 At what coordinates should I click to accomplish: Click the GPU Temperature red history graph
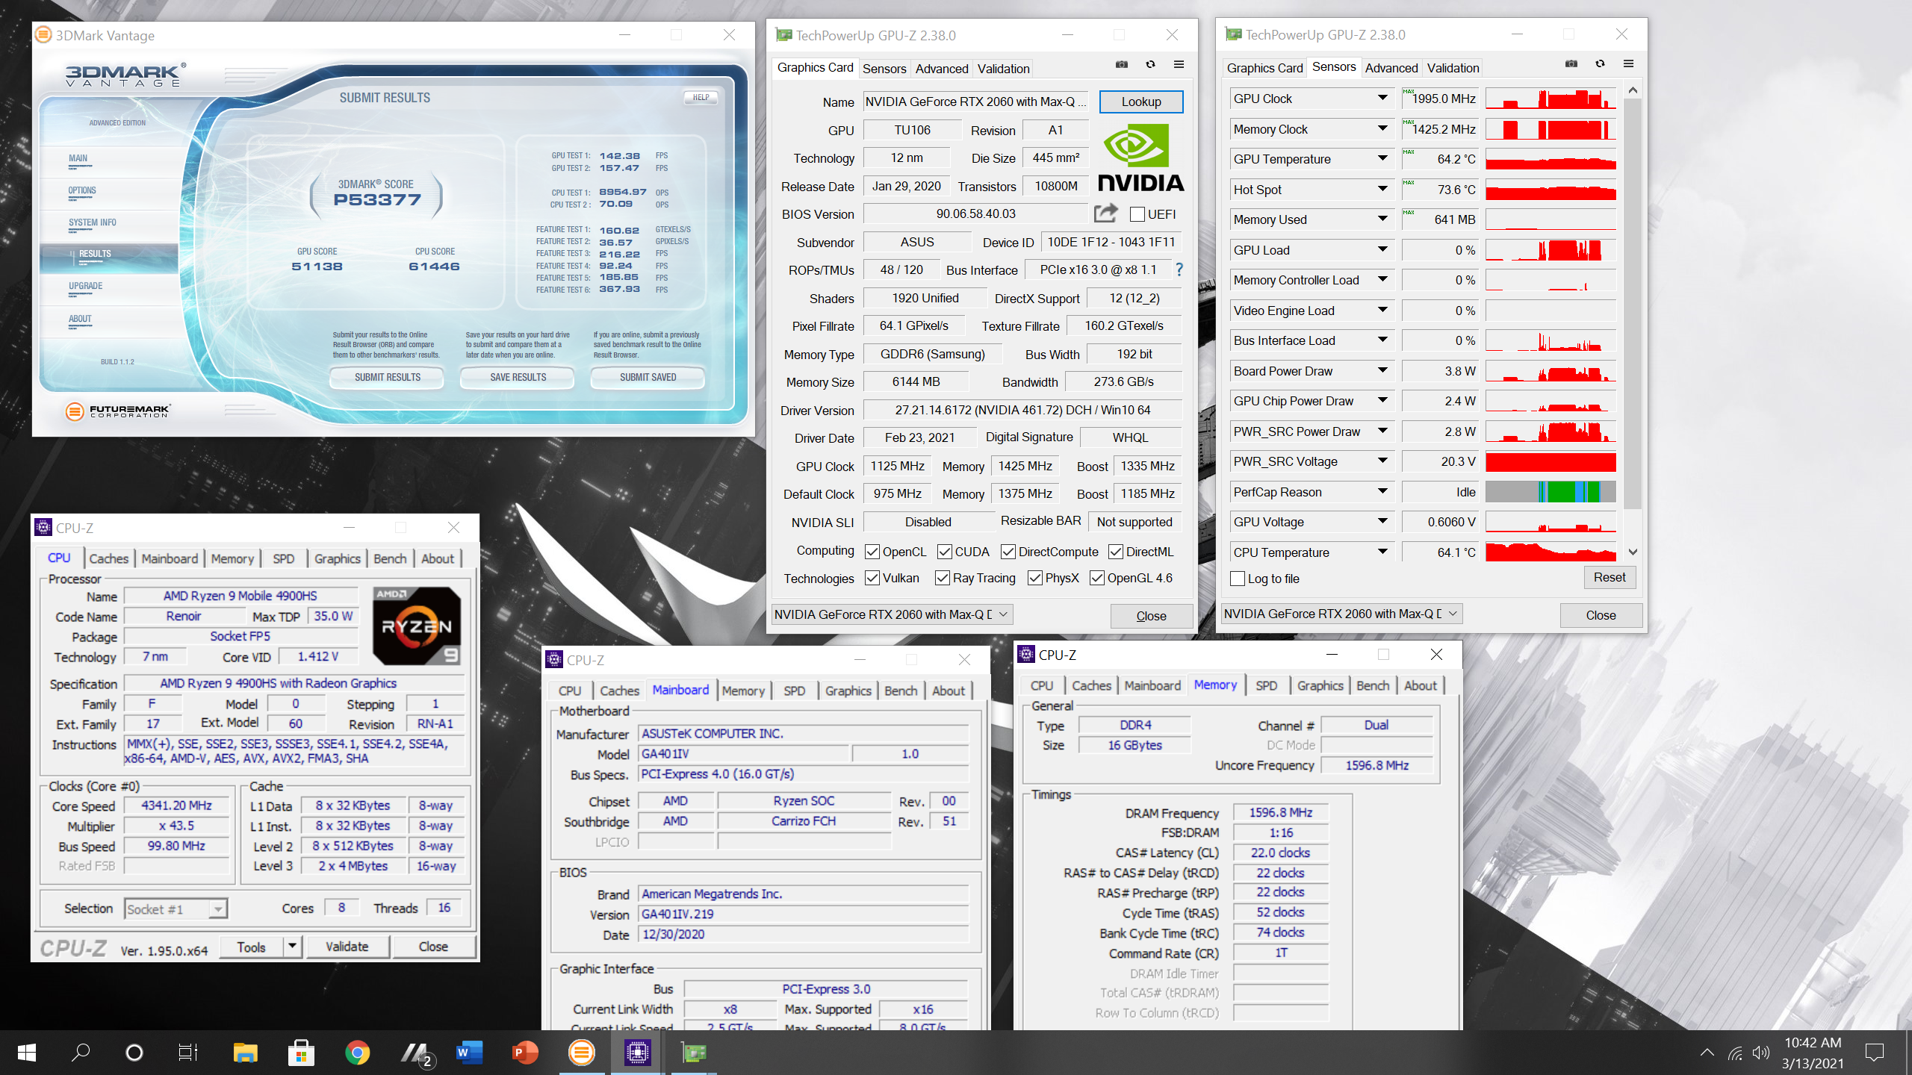(x=1551, y=159)
